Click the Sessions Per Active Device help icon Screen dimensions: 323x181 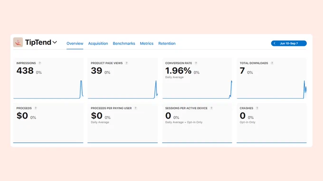click(211, 108)
